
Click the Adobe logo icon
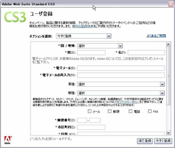point(7,140)
